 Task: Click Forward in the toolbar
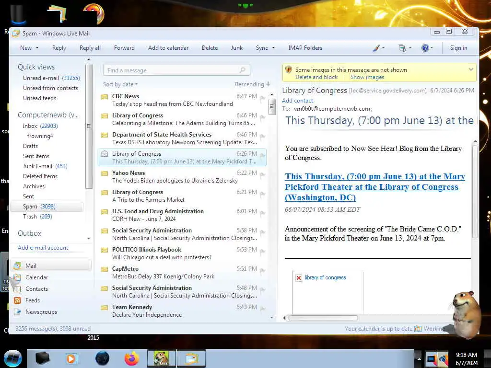[x=124, y=48]
